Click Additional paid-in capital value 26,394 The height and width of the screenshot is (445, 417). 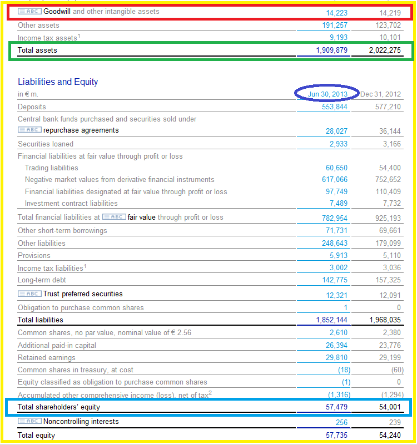[x=336, y=345]
